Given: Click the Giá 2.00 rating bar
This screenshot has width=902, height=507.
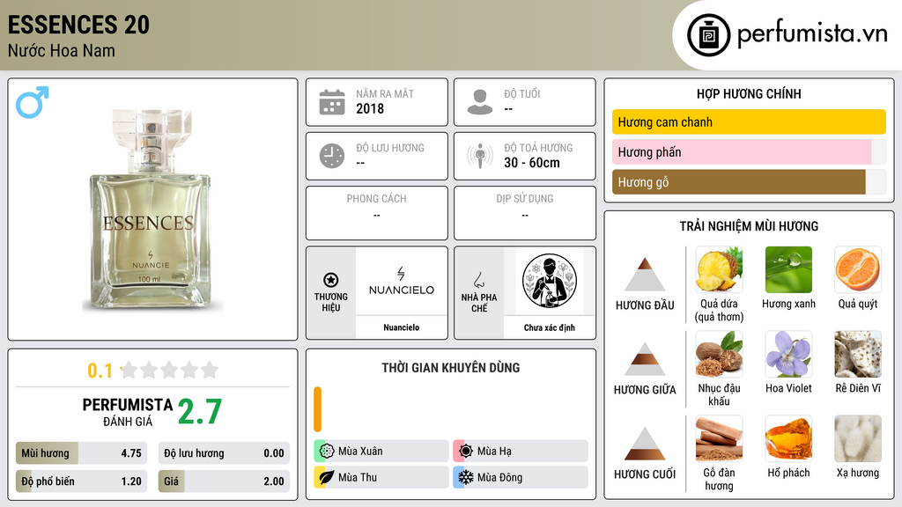Looking at the screenshot, I should pos(224,481).
